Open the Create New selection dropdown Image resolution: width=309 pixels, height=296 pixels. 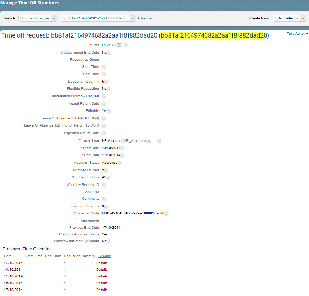point(303,18)
